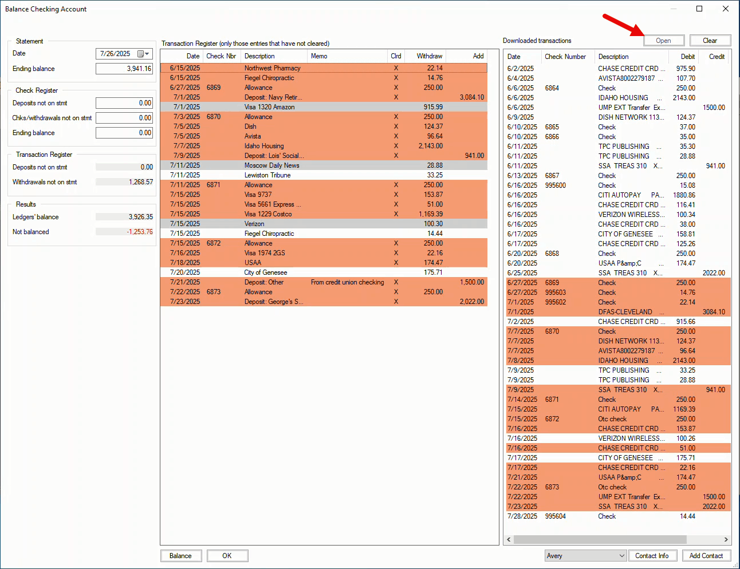Image resolution: width=740 pixels, height=569 pixels.
Task: Open the statement date calendar picker
Action: click(x=144, y=54)
